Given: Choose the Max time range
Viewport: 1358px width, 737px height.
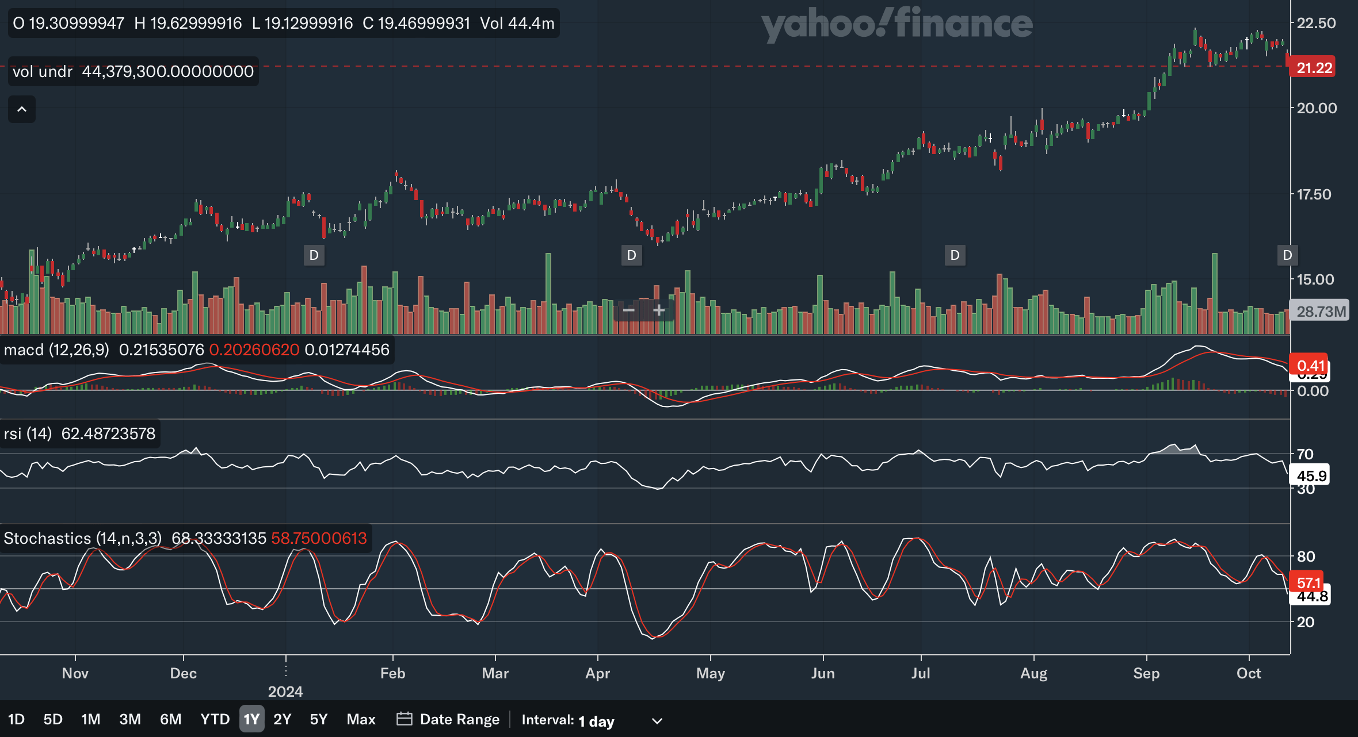Looking at the screenshot, I should click(361, 719).
